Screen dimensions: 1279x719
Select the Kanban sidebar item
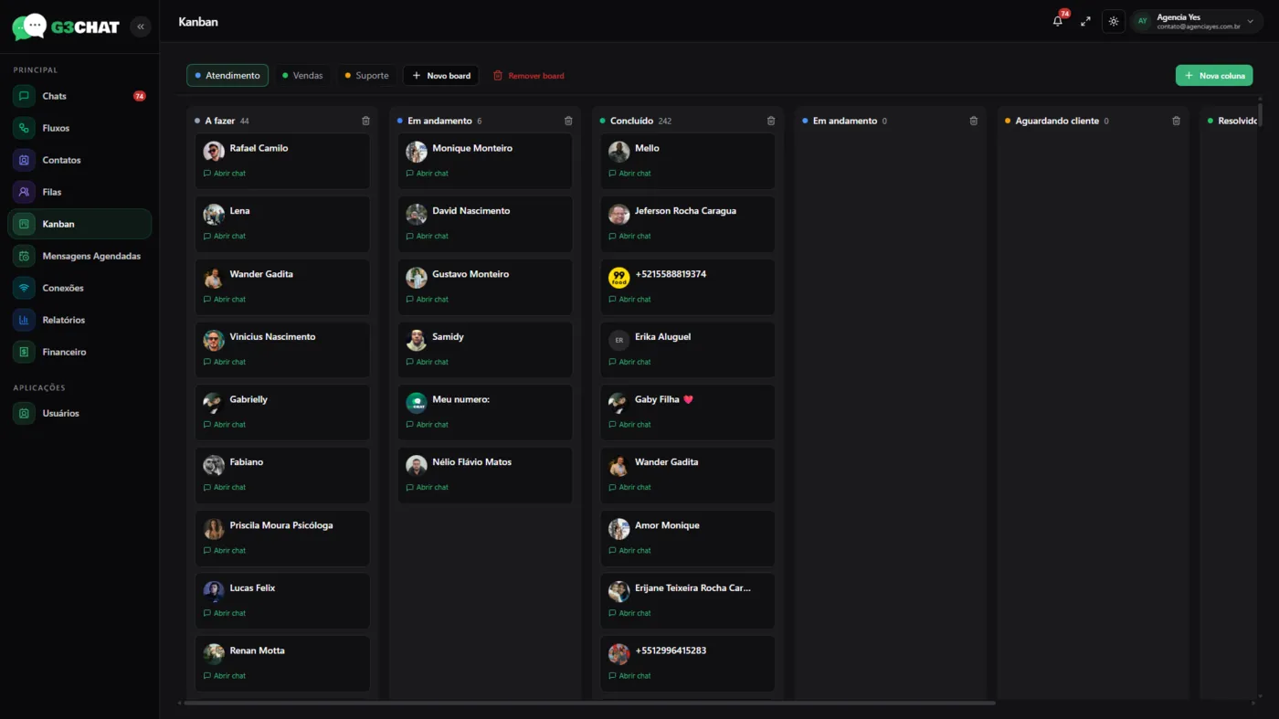pos(79,224)
